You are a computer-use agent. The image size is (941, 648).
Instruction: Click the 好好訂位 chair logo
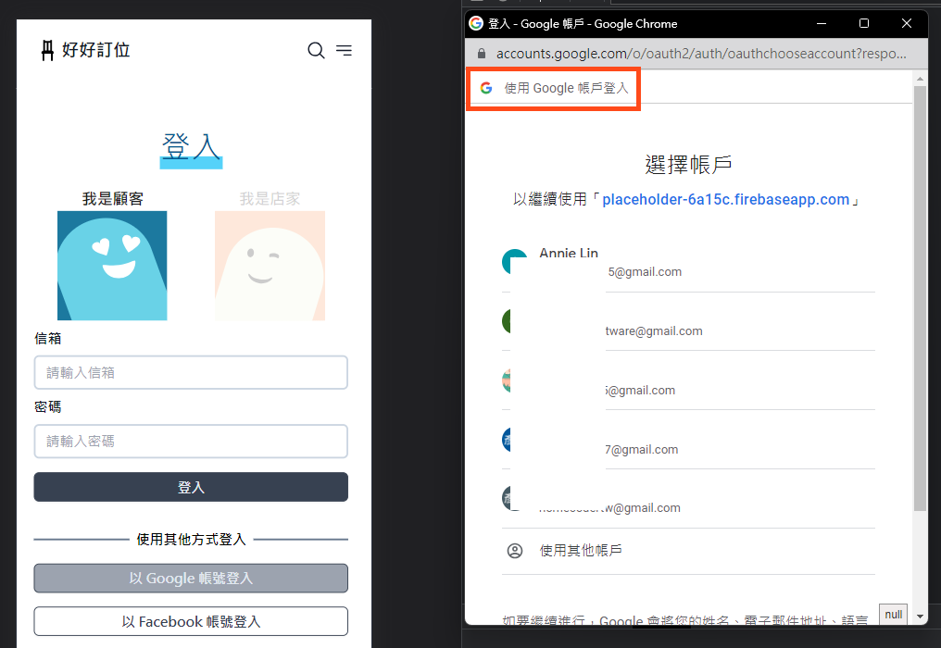[x=47, y=50]
